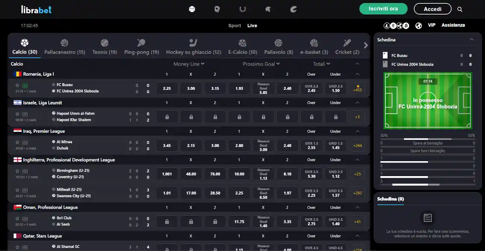Toggle live tracker for Hapoel Umm al-Fahm
This screenshot has width=485, height=251.
pos(25,114)
